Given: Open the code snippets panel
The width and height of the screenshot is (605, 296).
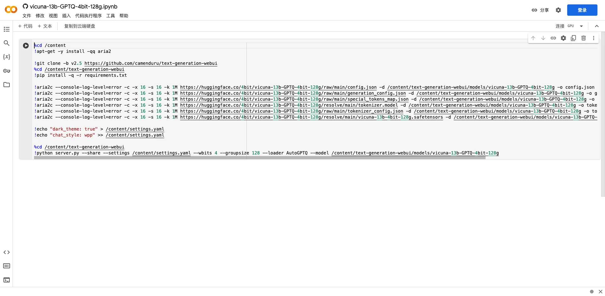Looking at the screenshot, I should (7, 252).
